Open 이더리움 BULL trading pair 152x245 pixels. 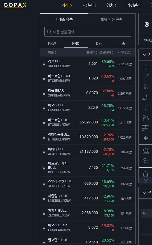(88, 137)
